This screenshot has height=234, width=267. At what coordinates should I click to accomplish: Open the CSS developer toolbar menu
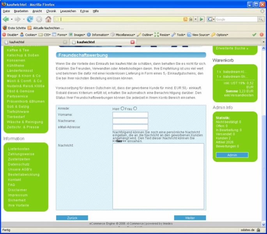(44, 35)
